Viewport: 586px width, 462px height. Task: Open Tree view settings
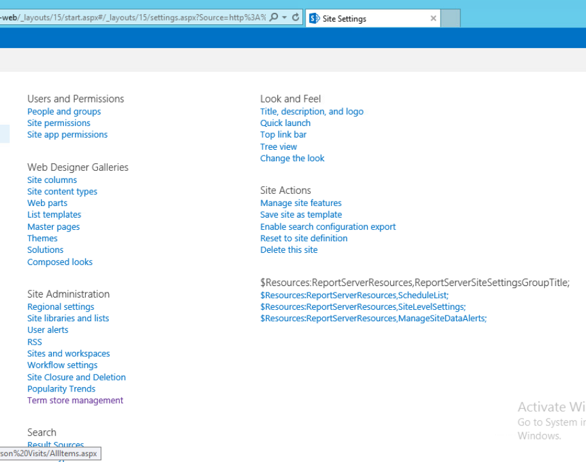(x=279, y=147)
